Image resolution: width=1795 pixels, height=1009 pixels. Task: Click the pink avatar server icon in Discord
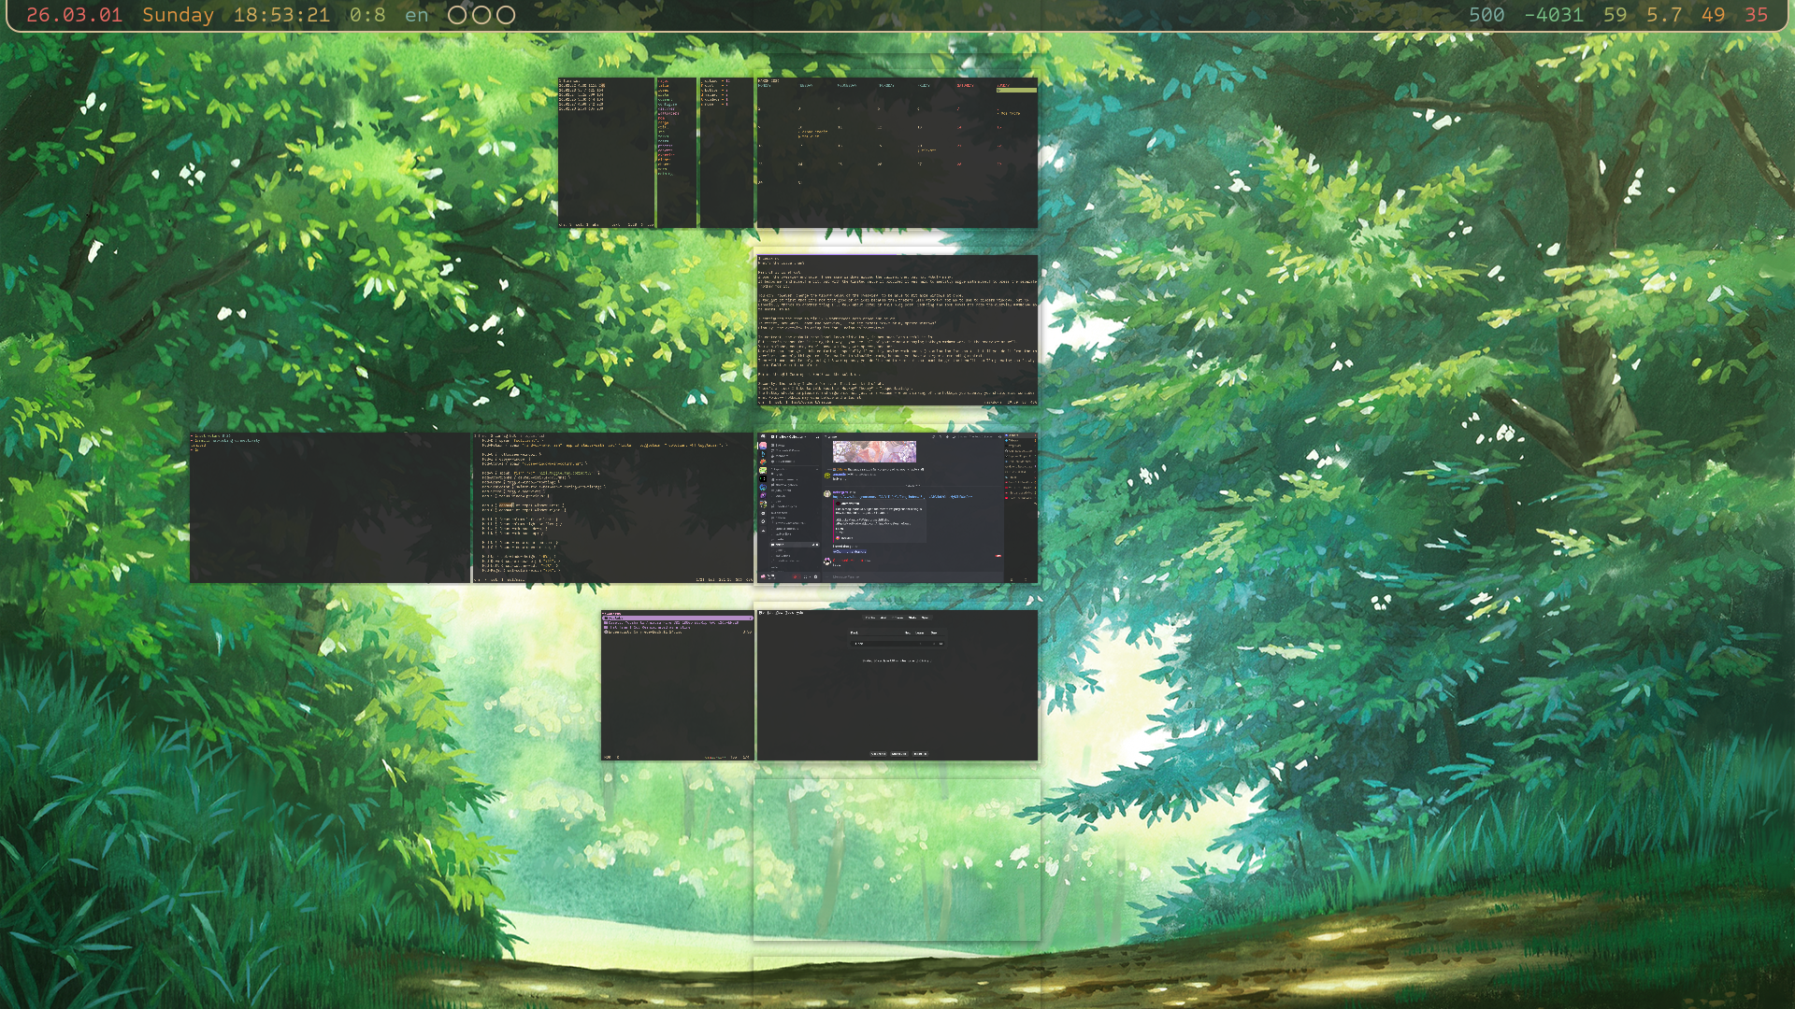[763, 446]
